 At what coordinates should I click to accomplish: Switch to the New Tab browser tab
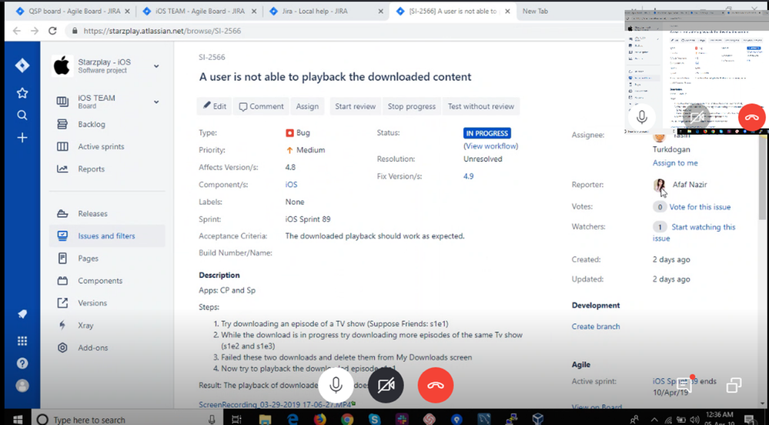click(535, 11)
